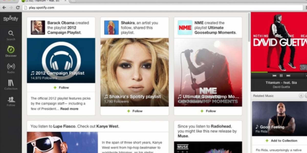Open the 2012 Campaign Playlist cover
Viewport: 307px width, 153px height.
pyautogui.click(x=61, y=60)
